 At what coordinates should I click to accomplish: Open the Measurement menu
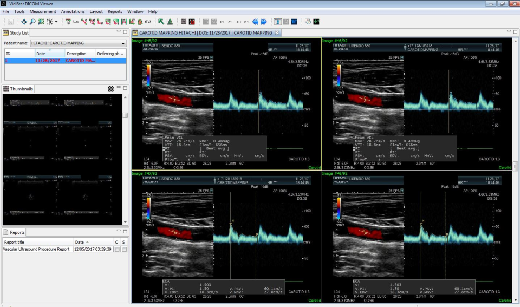(43, 11)
